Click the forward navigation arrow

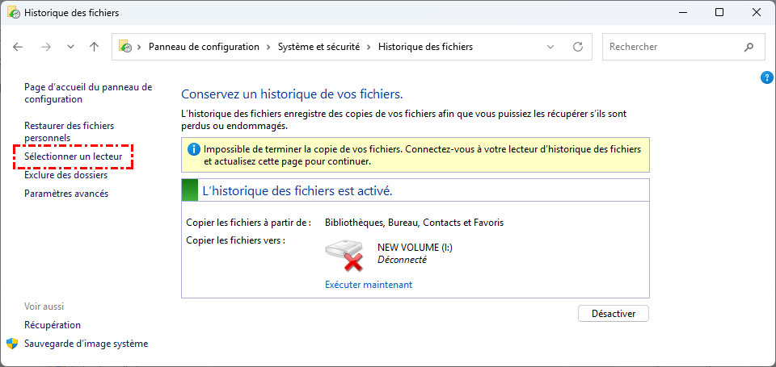45,47
